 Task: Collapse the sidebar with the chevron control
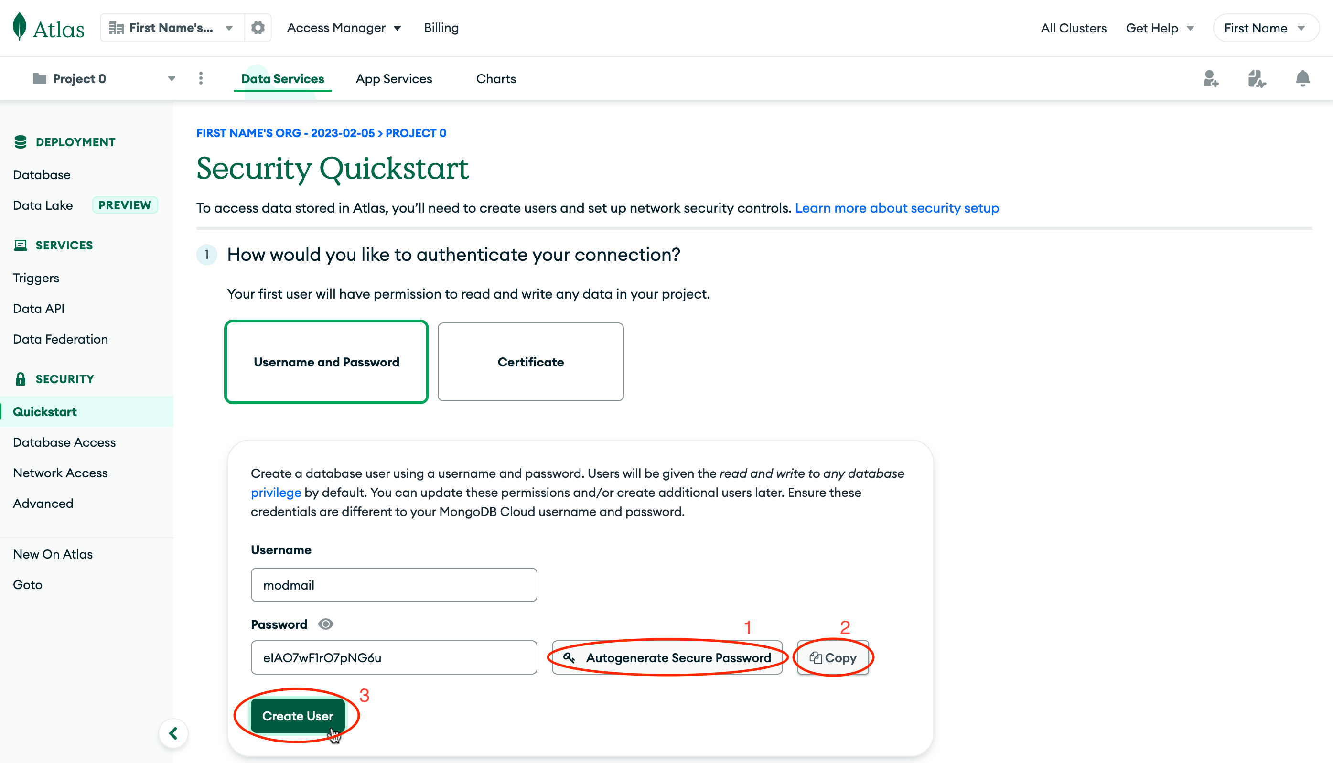click(x=173, y=733)
